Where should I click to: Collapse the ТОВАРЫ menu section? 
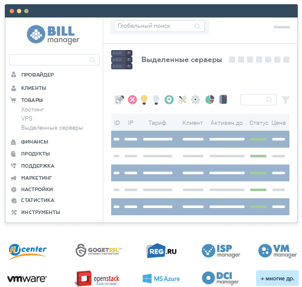[x=32, y=100]
